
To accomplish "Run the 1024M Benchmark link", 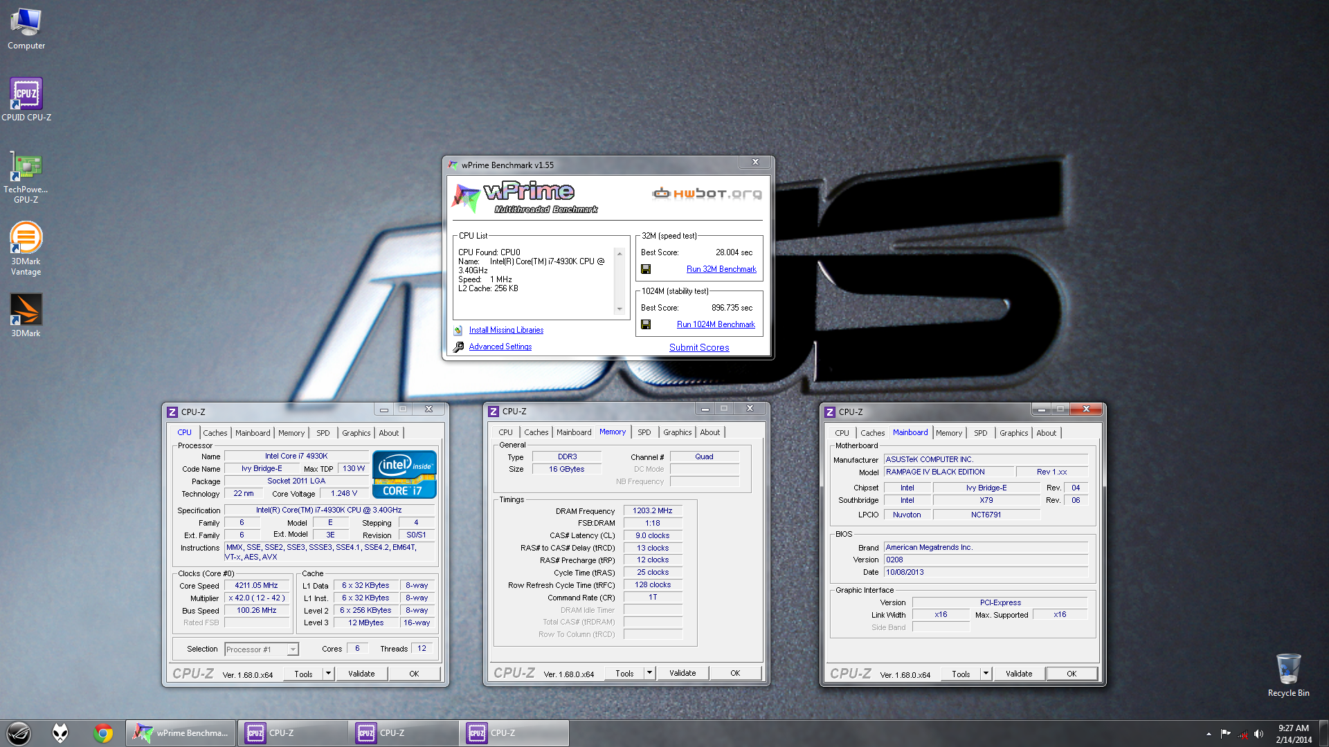I will [716, 324].
